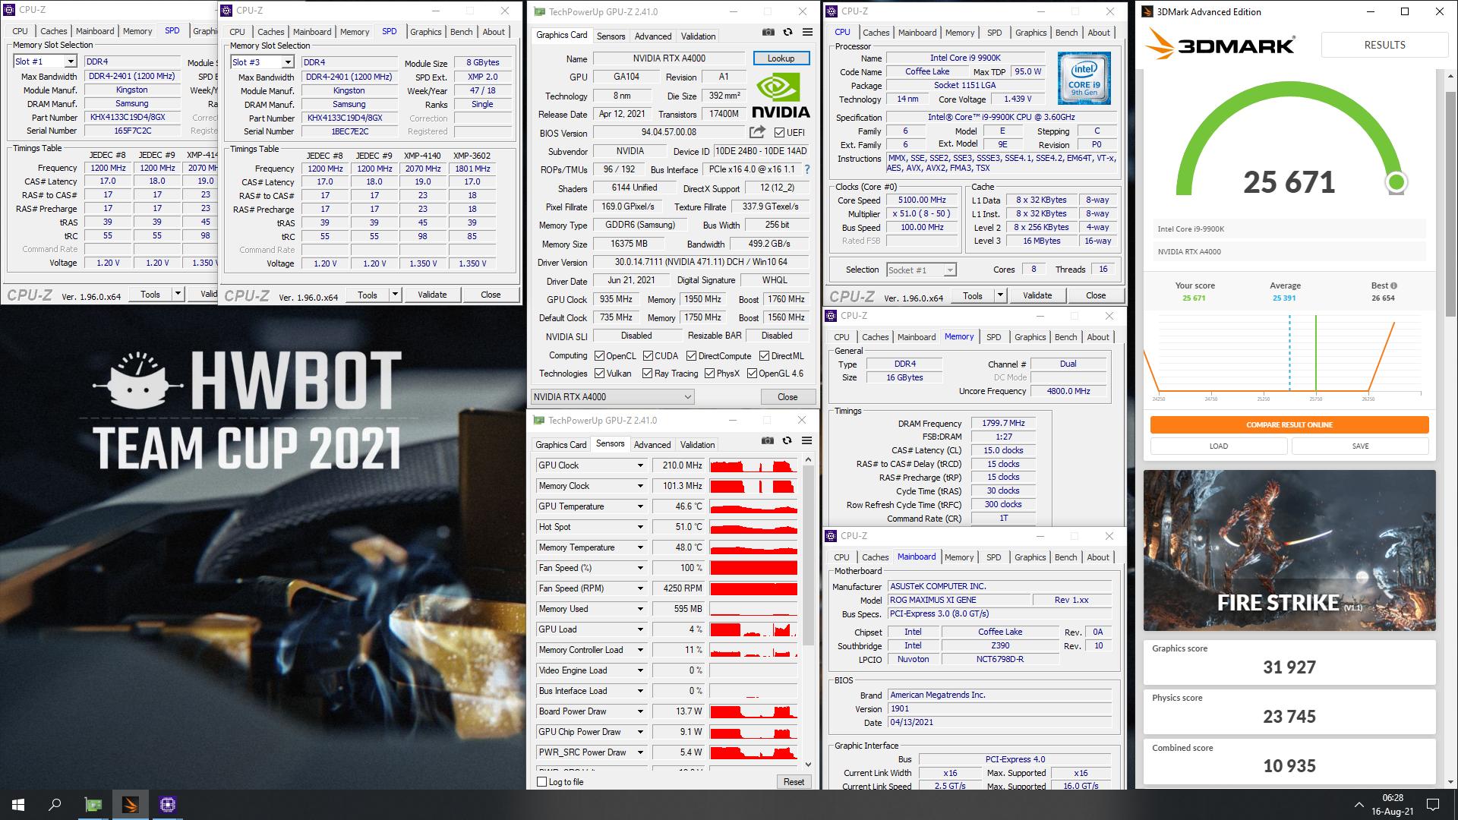Switch to the Advanced tab in GPU-Z Graphics Card window
1458x820 pixels.
tap(653, 36)
